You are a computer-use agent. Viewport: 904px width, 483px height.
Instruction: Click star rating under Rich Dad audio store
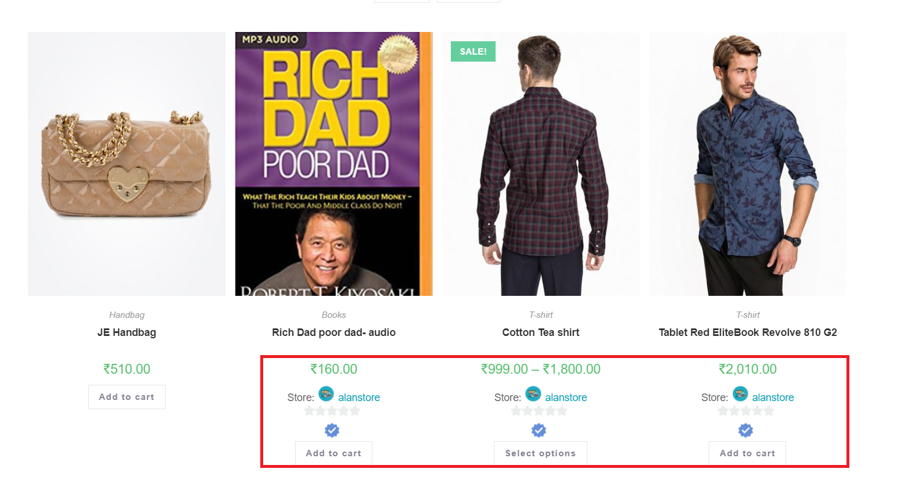tap(332, 412)
